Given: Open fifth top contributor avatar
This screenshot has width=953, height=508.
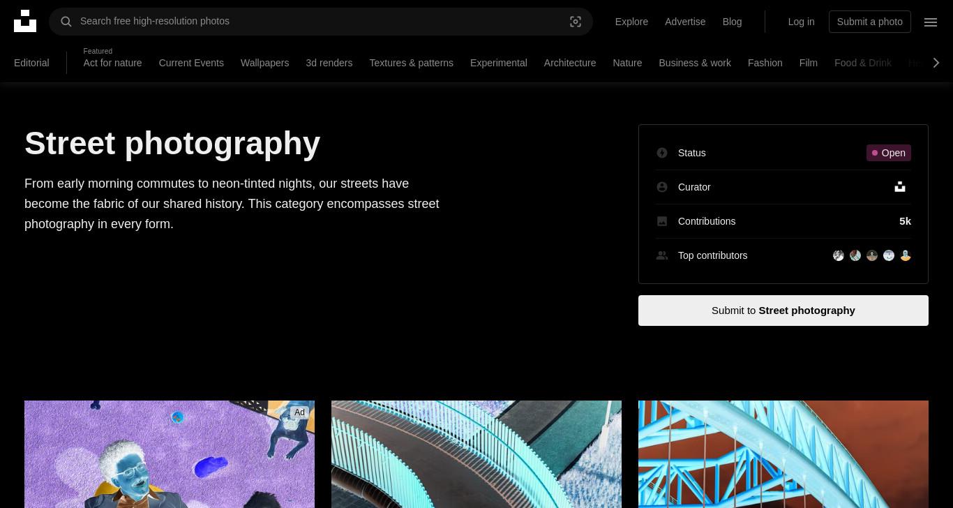Looking at the screenshot, I should click(x=906, y=255).
